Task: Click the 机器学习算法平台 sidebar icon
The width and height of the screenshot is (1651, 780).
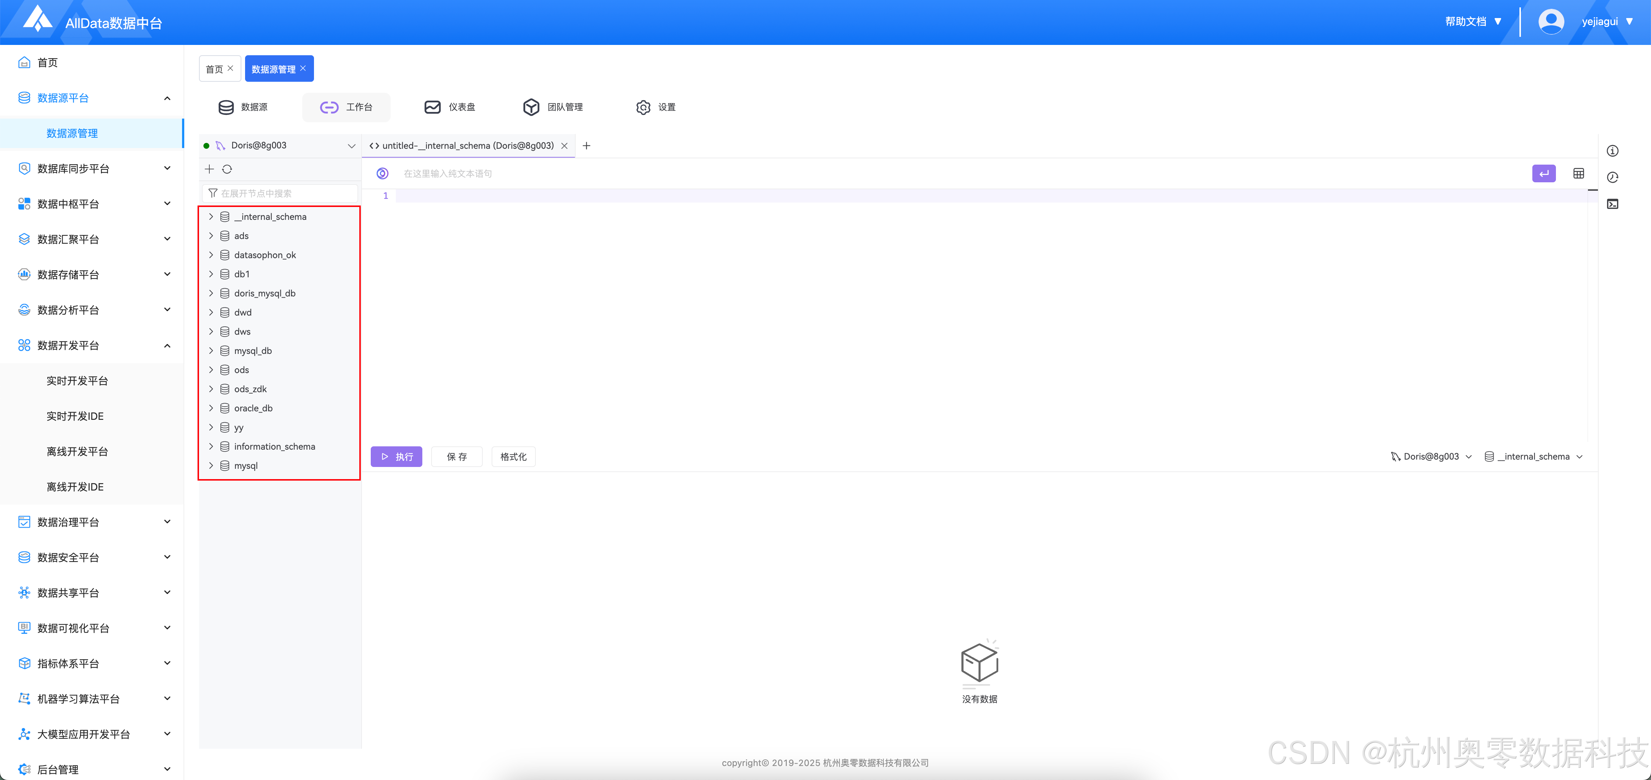Action: [24, 699]
